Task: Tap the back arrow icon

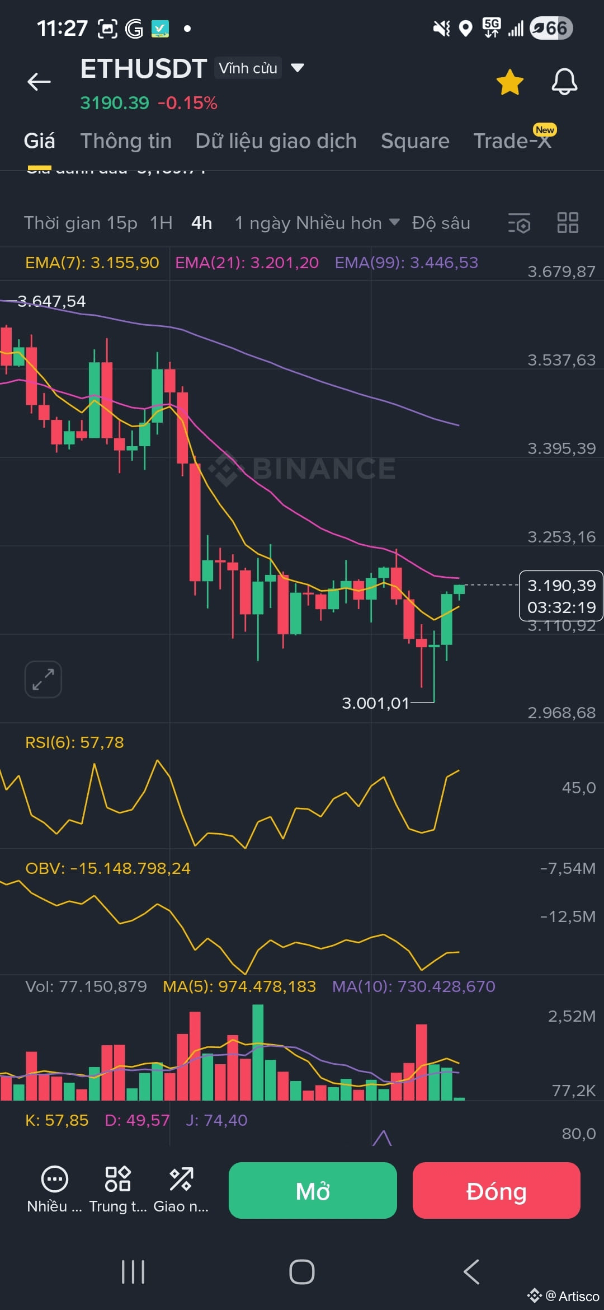Action: point(39,82)
